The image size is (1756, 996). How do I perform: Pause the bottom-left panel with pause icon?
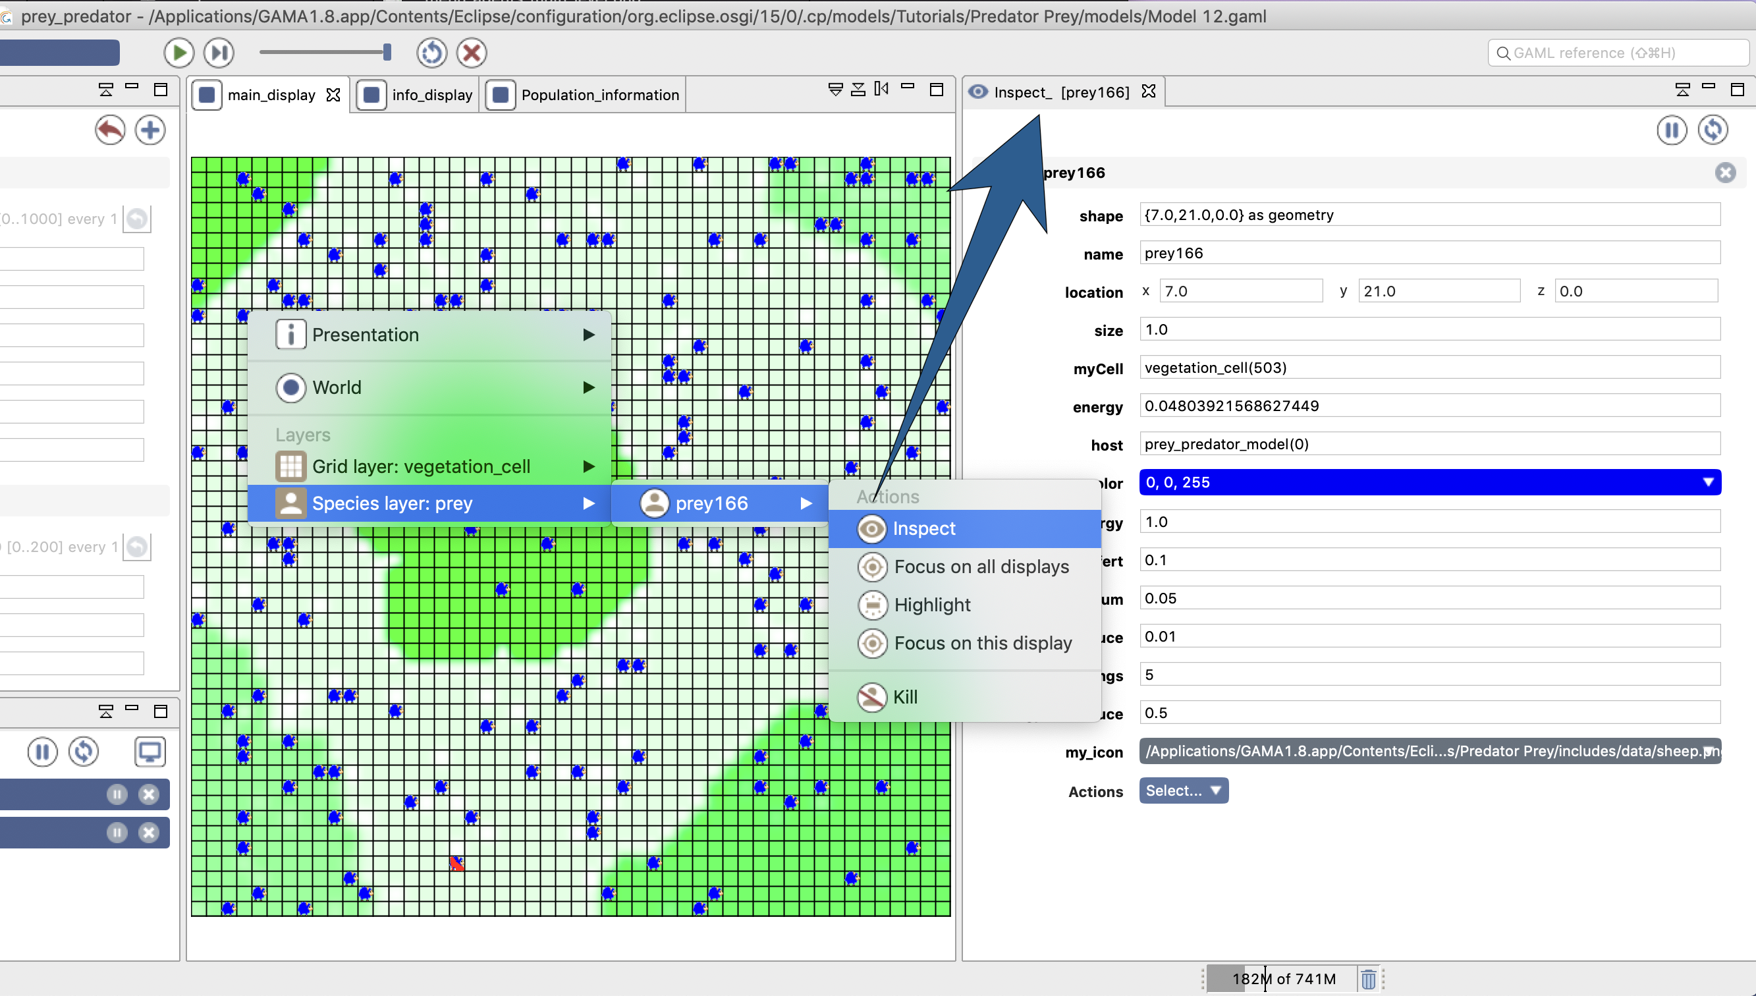tap(42, 752)
